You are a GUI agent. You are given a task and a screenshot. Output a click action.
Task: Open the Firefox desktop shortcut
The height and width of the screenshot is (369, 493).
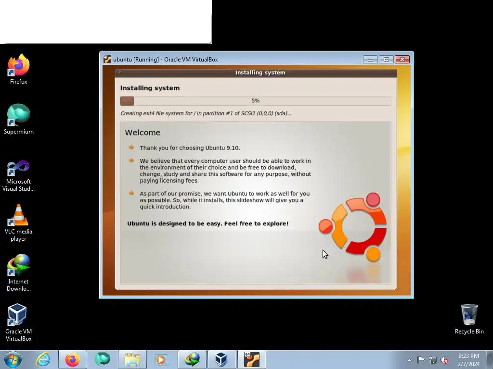pyautogui.click(x=19, y=69)
